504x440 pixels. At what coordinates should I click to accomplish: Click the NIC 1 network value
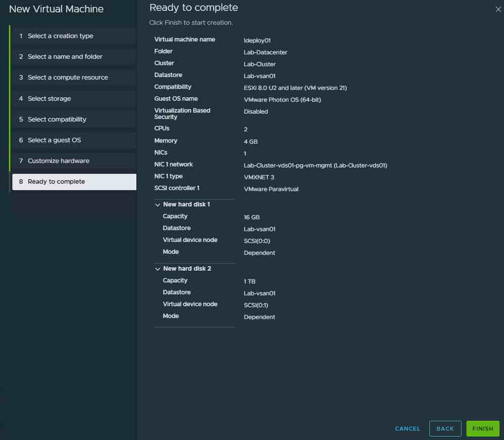[x=315, y=165]
